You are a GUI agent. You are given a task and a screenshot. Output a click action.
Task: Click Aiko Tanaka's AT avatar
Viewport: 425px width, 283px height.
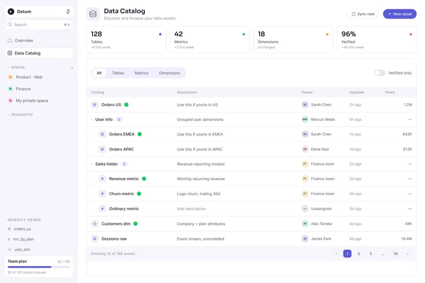click(305, 224)
